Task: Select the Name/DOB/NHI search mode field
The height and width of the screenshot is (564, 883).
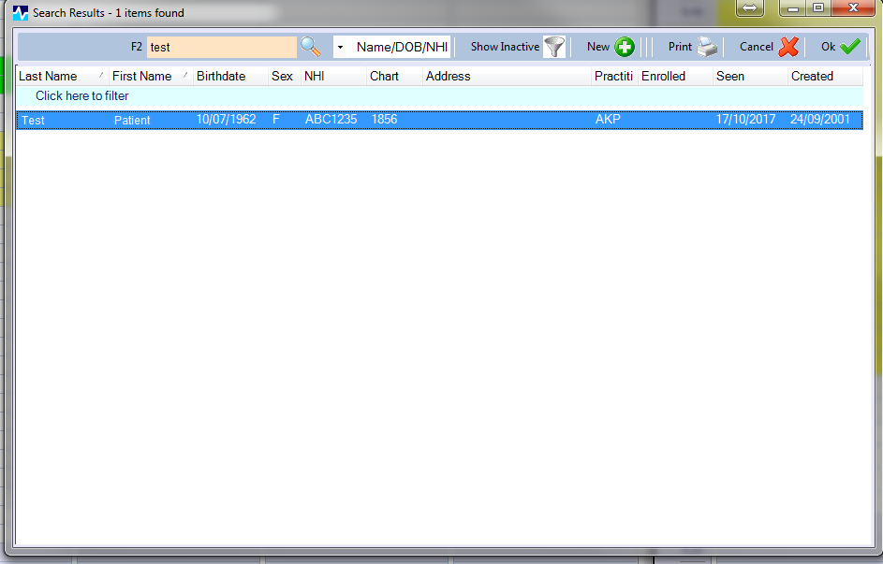Action: (402, 47)
